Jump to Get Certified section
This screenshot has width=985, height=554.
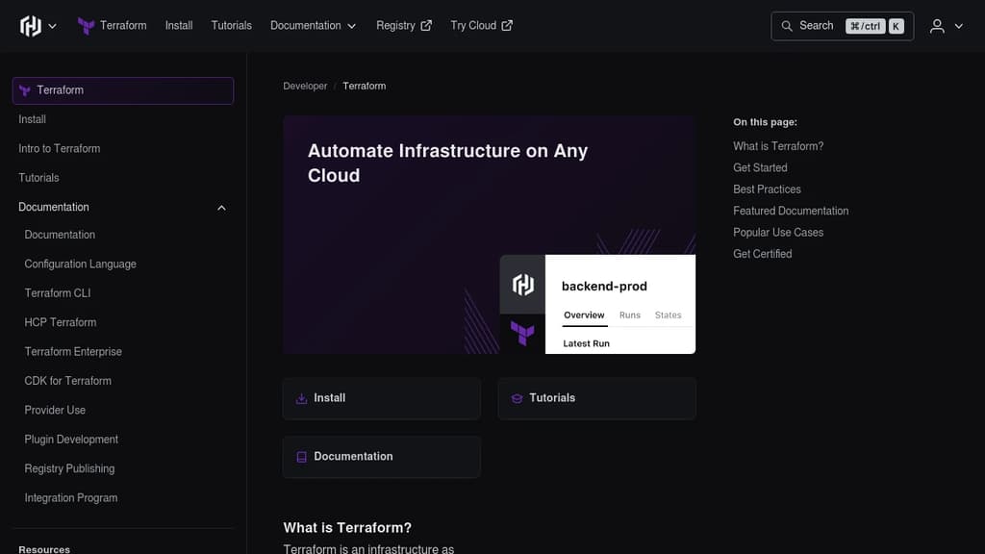762,254
